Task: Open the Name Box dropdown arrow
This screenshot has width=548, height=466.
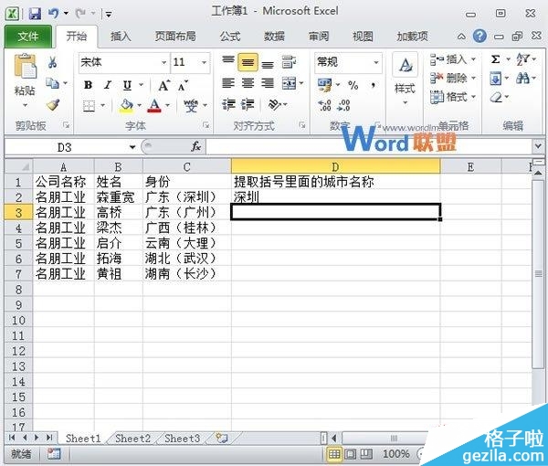Action: coord(132,147)
